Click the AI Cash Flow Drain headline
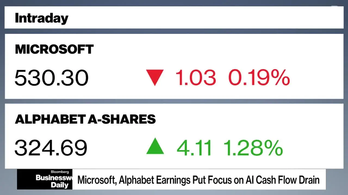This screenshot has height=195, width=348. (x=198, y=180)
